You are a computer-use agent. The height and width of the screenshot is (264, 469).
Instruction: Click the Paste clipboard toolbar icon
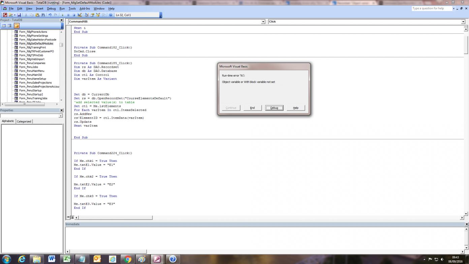pyautogui.click(x=37, y=15)
